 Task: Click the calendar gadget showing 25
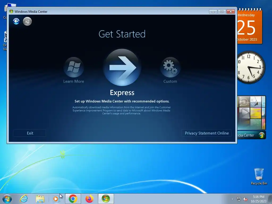pyautogui.click(x=250, y=26)
